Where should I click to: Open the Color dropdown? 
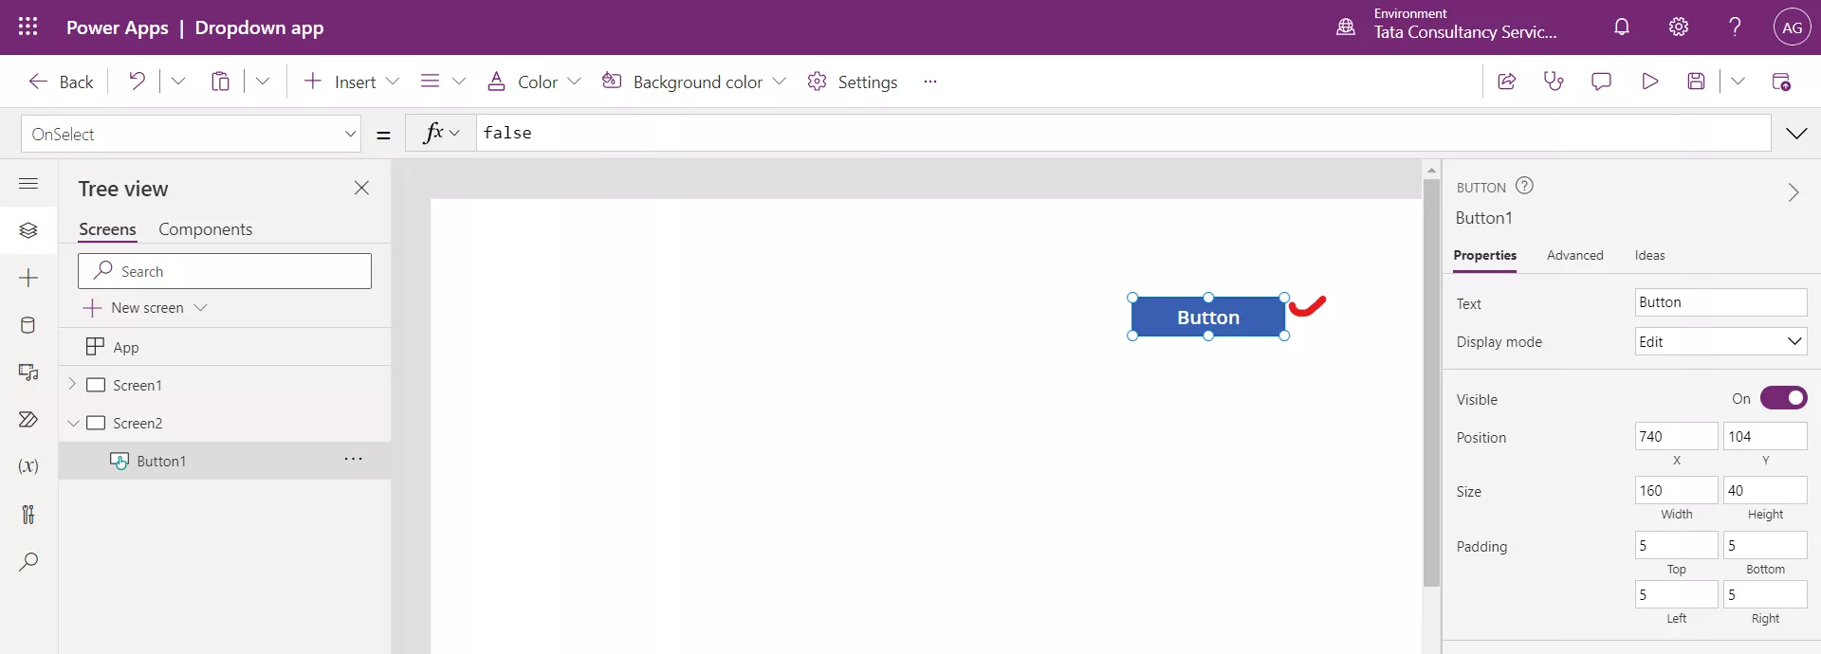[x=533, y=82]
